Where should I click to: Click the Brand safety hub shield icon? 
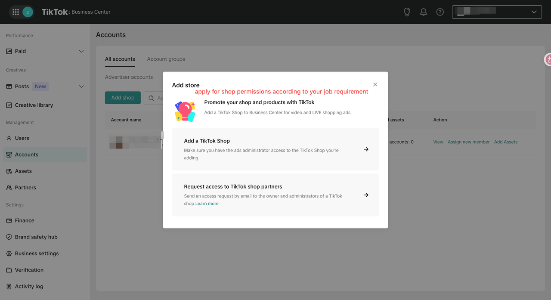[x=9, y=237]
